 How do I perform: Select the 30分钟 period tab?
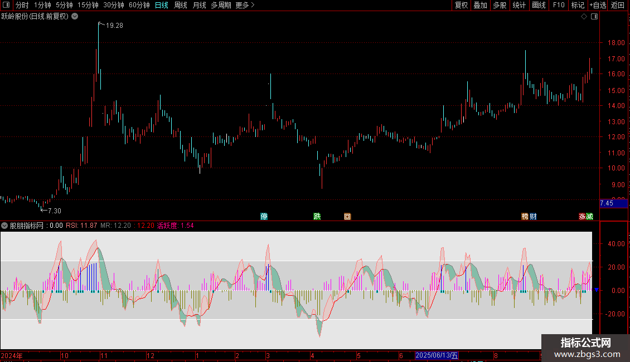[x=114, y=5]
